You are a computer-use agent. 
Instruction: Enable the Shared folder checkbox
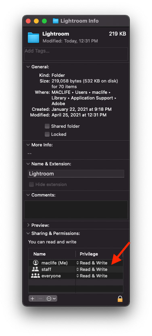coord(47,126)
